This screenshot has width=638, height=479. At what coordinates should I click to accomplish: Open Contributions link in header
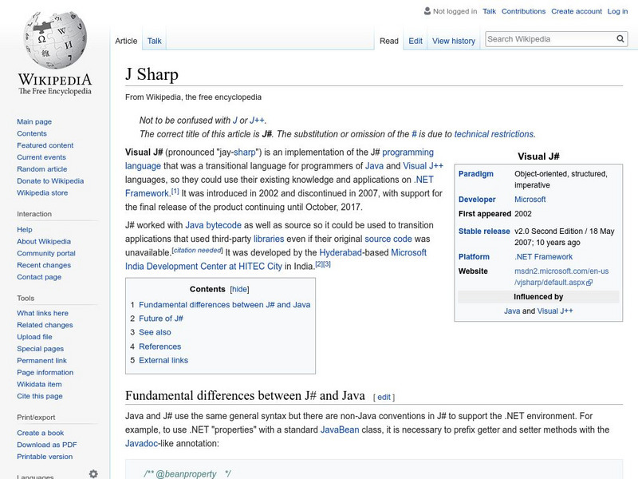coord(523,11)
